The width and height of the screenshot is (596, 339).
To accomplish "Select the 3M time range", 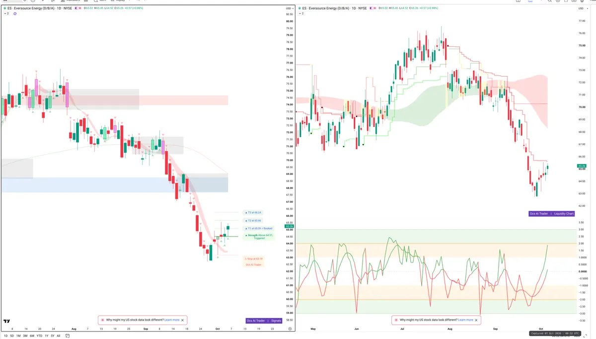I will (x=25, y=336).
